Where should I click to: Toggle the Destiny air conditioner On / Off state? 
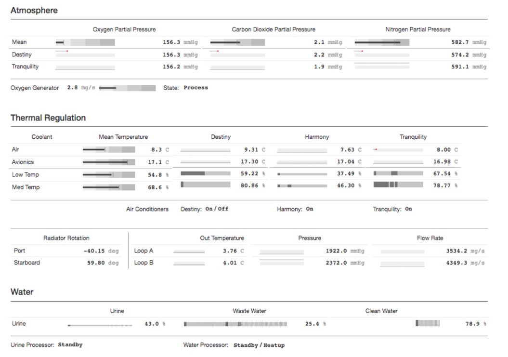(217, 209)
